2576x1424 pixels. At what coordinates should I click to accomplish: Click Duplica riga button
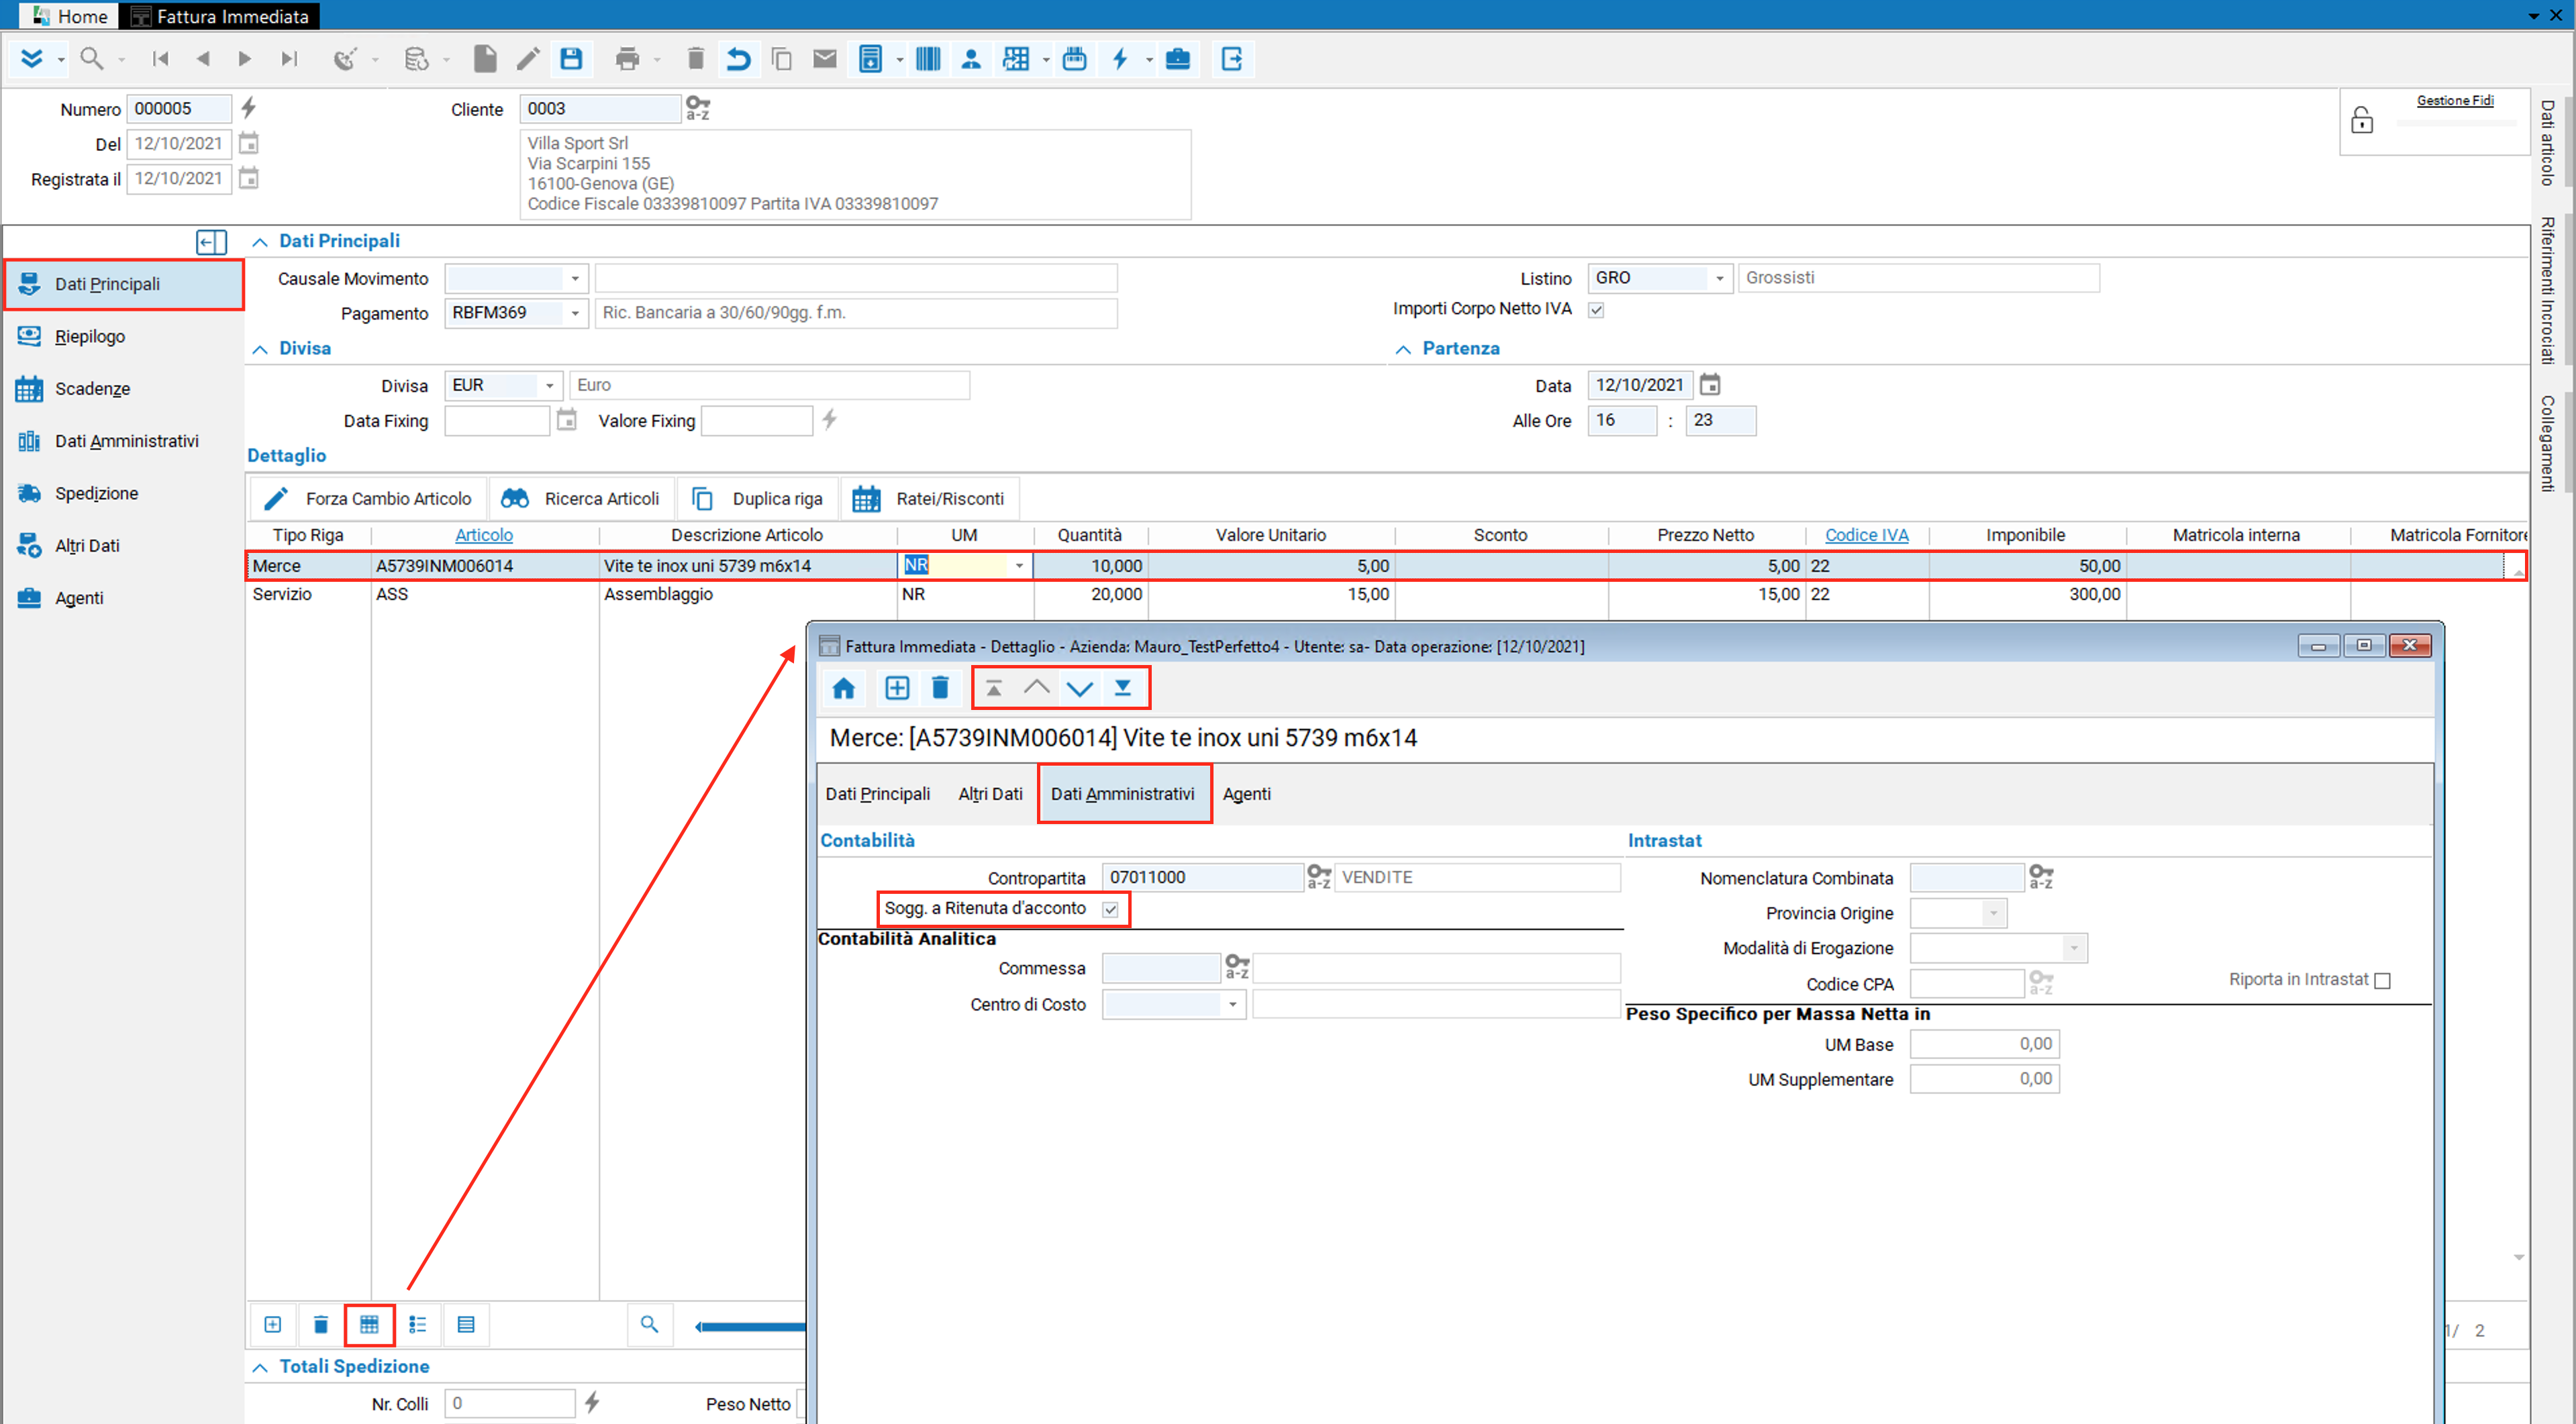758,498
